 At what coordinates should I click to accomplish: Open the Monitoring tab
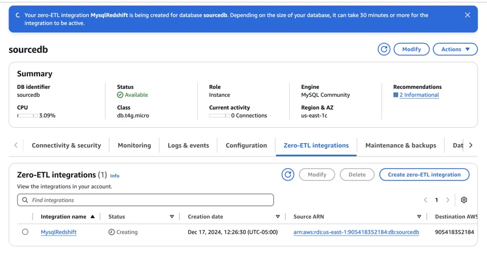click(x=134, y=145)
